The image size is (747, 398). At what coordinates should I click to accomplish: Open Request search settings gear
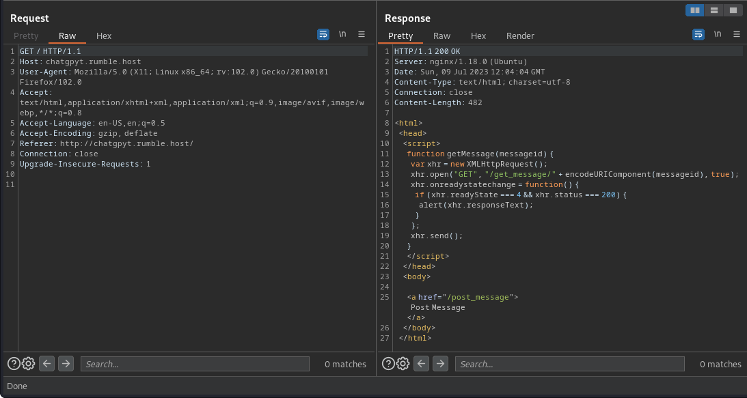28,364
